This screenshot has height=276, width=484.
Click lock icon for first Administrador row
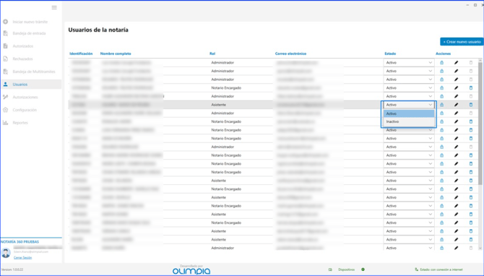[441, 63]
